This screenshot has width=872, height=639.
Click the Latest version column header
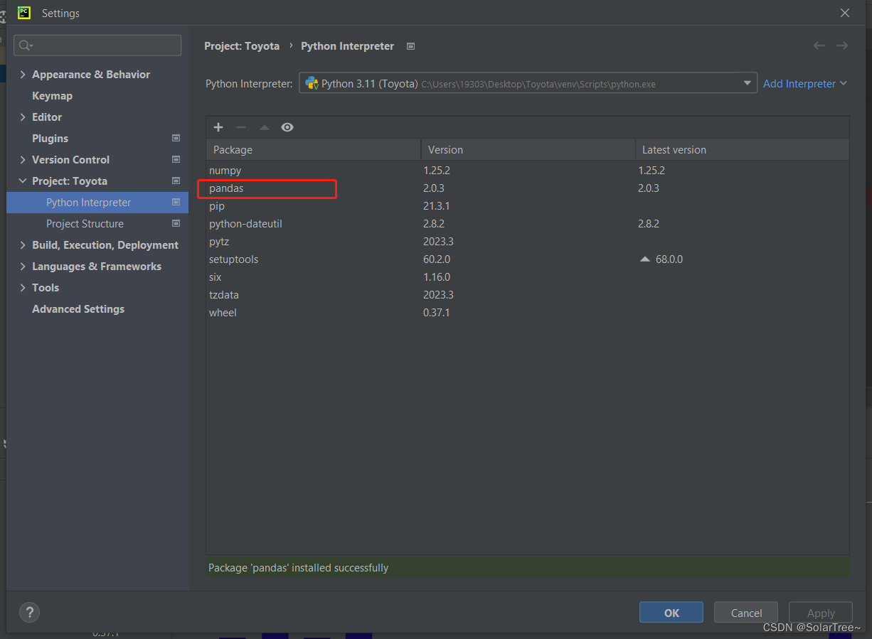pos(743,150)
